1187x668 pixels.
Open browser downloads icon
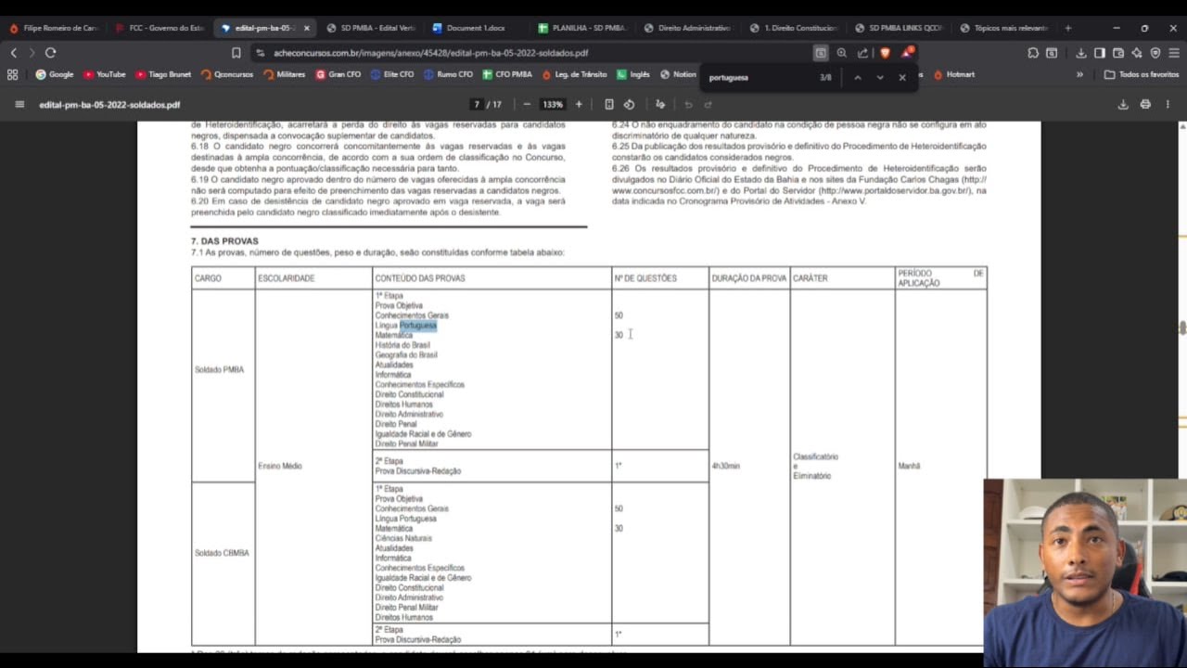pos(1081,53)
